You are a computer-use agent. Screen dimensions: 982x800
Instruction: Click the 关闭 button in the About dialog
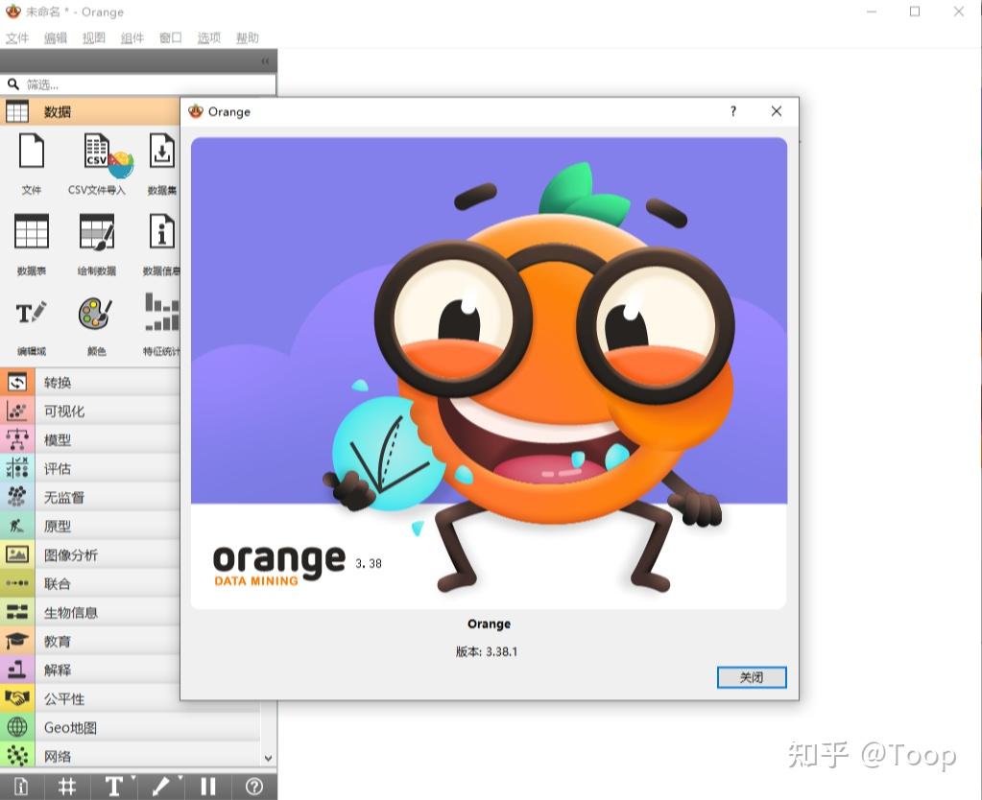[752, 677]
